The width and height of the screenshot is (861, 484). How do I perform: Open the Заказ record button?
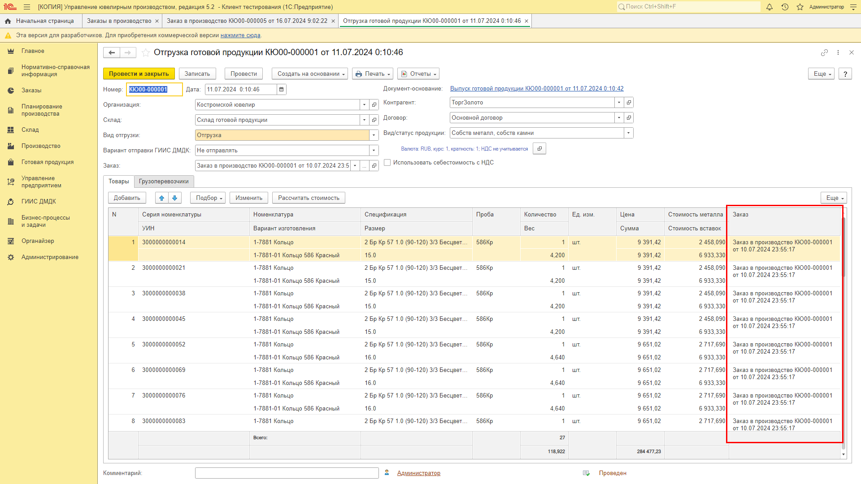click(x=374, y=166)
